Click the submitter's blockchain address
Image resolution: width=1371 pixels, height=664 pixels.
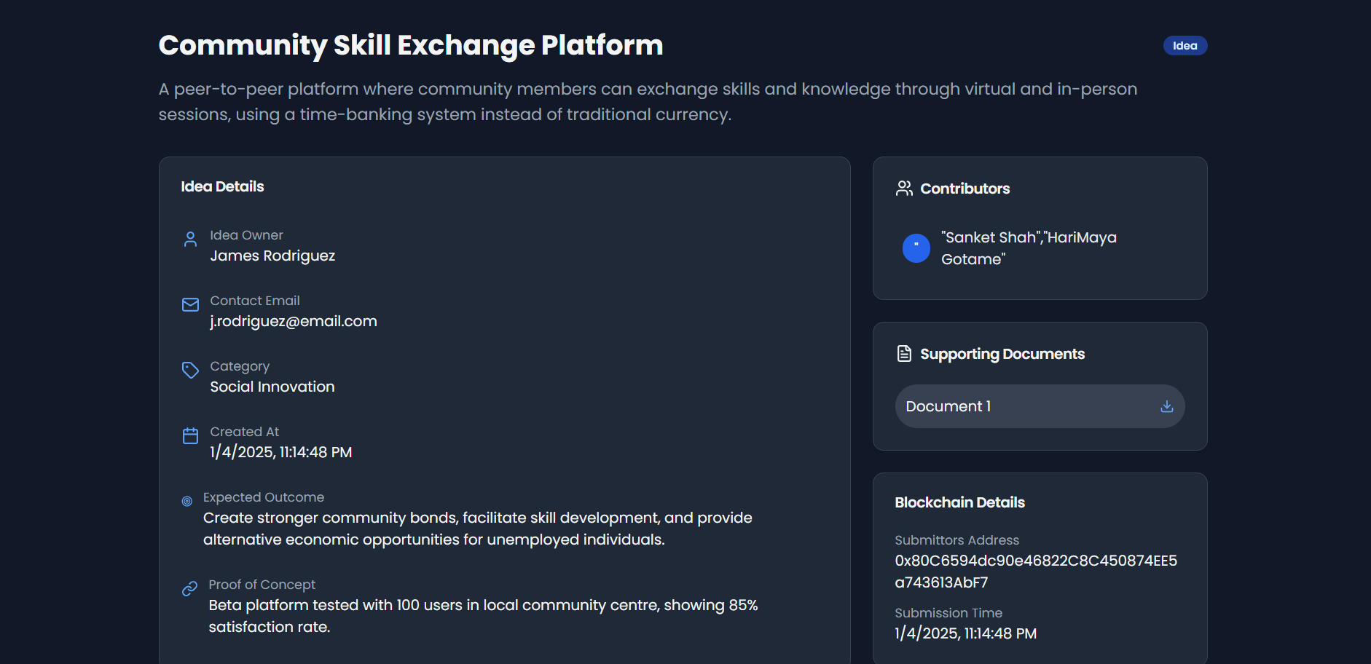[1035, 572]
